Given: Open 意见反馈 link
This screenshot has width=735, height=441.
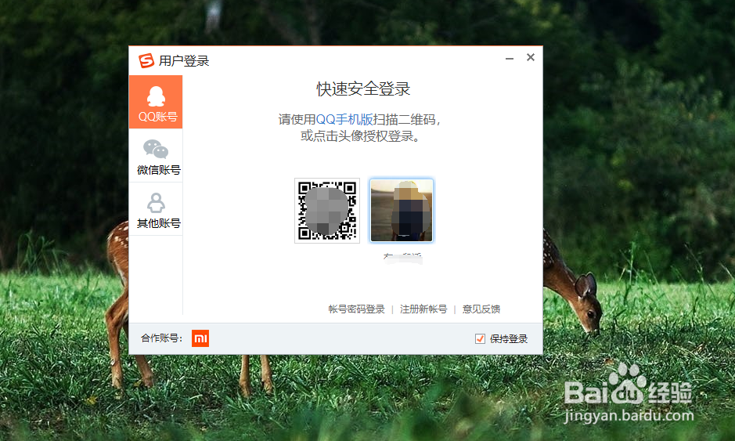Looking at the screenshot, I should [x=481, y=309].
